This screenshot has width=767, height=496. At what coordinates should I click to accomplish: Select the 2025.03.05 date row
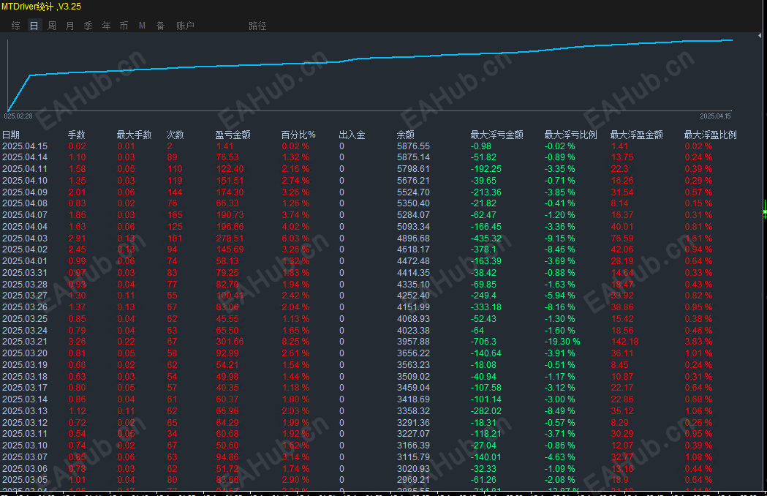tap(25, 480)
